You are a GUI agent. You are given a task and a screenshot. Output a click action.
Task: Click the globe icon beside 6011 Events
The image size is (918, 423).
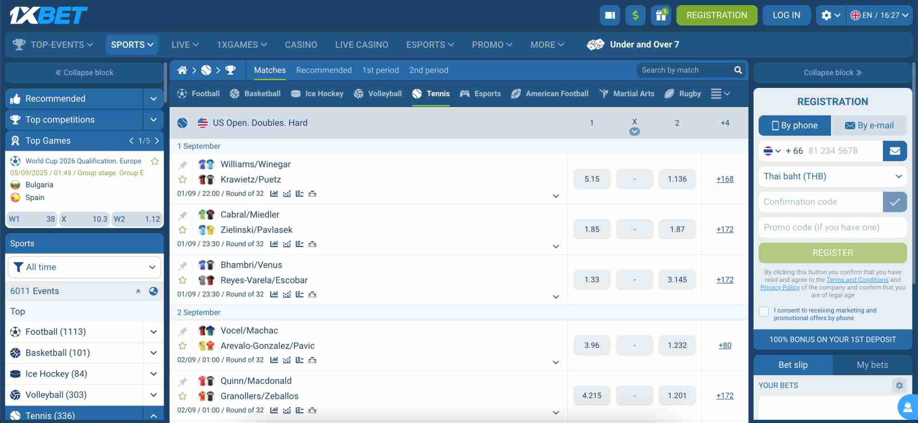pyautogui.click(x=154, y=291)
